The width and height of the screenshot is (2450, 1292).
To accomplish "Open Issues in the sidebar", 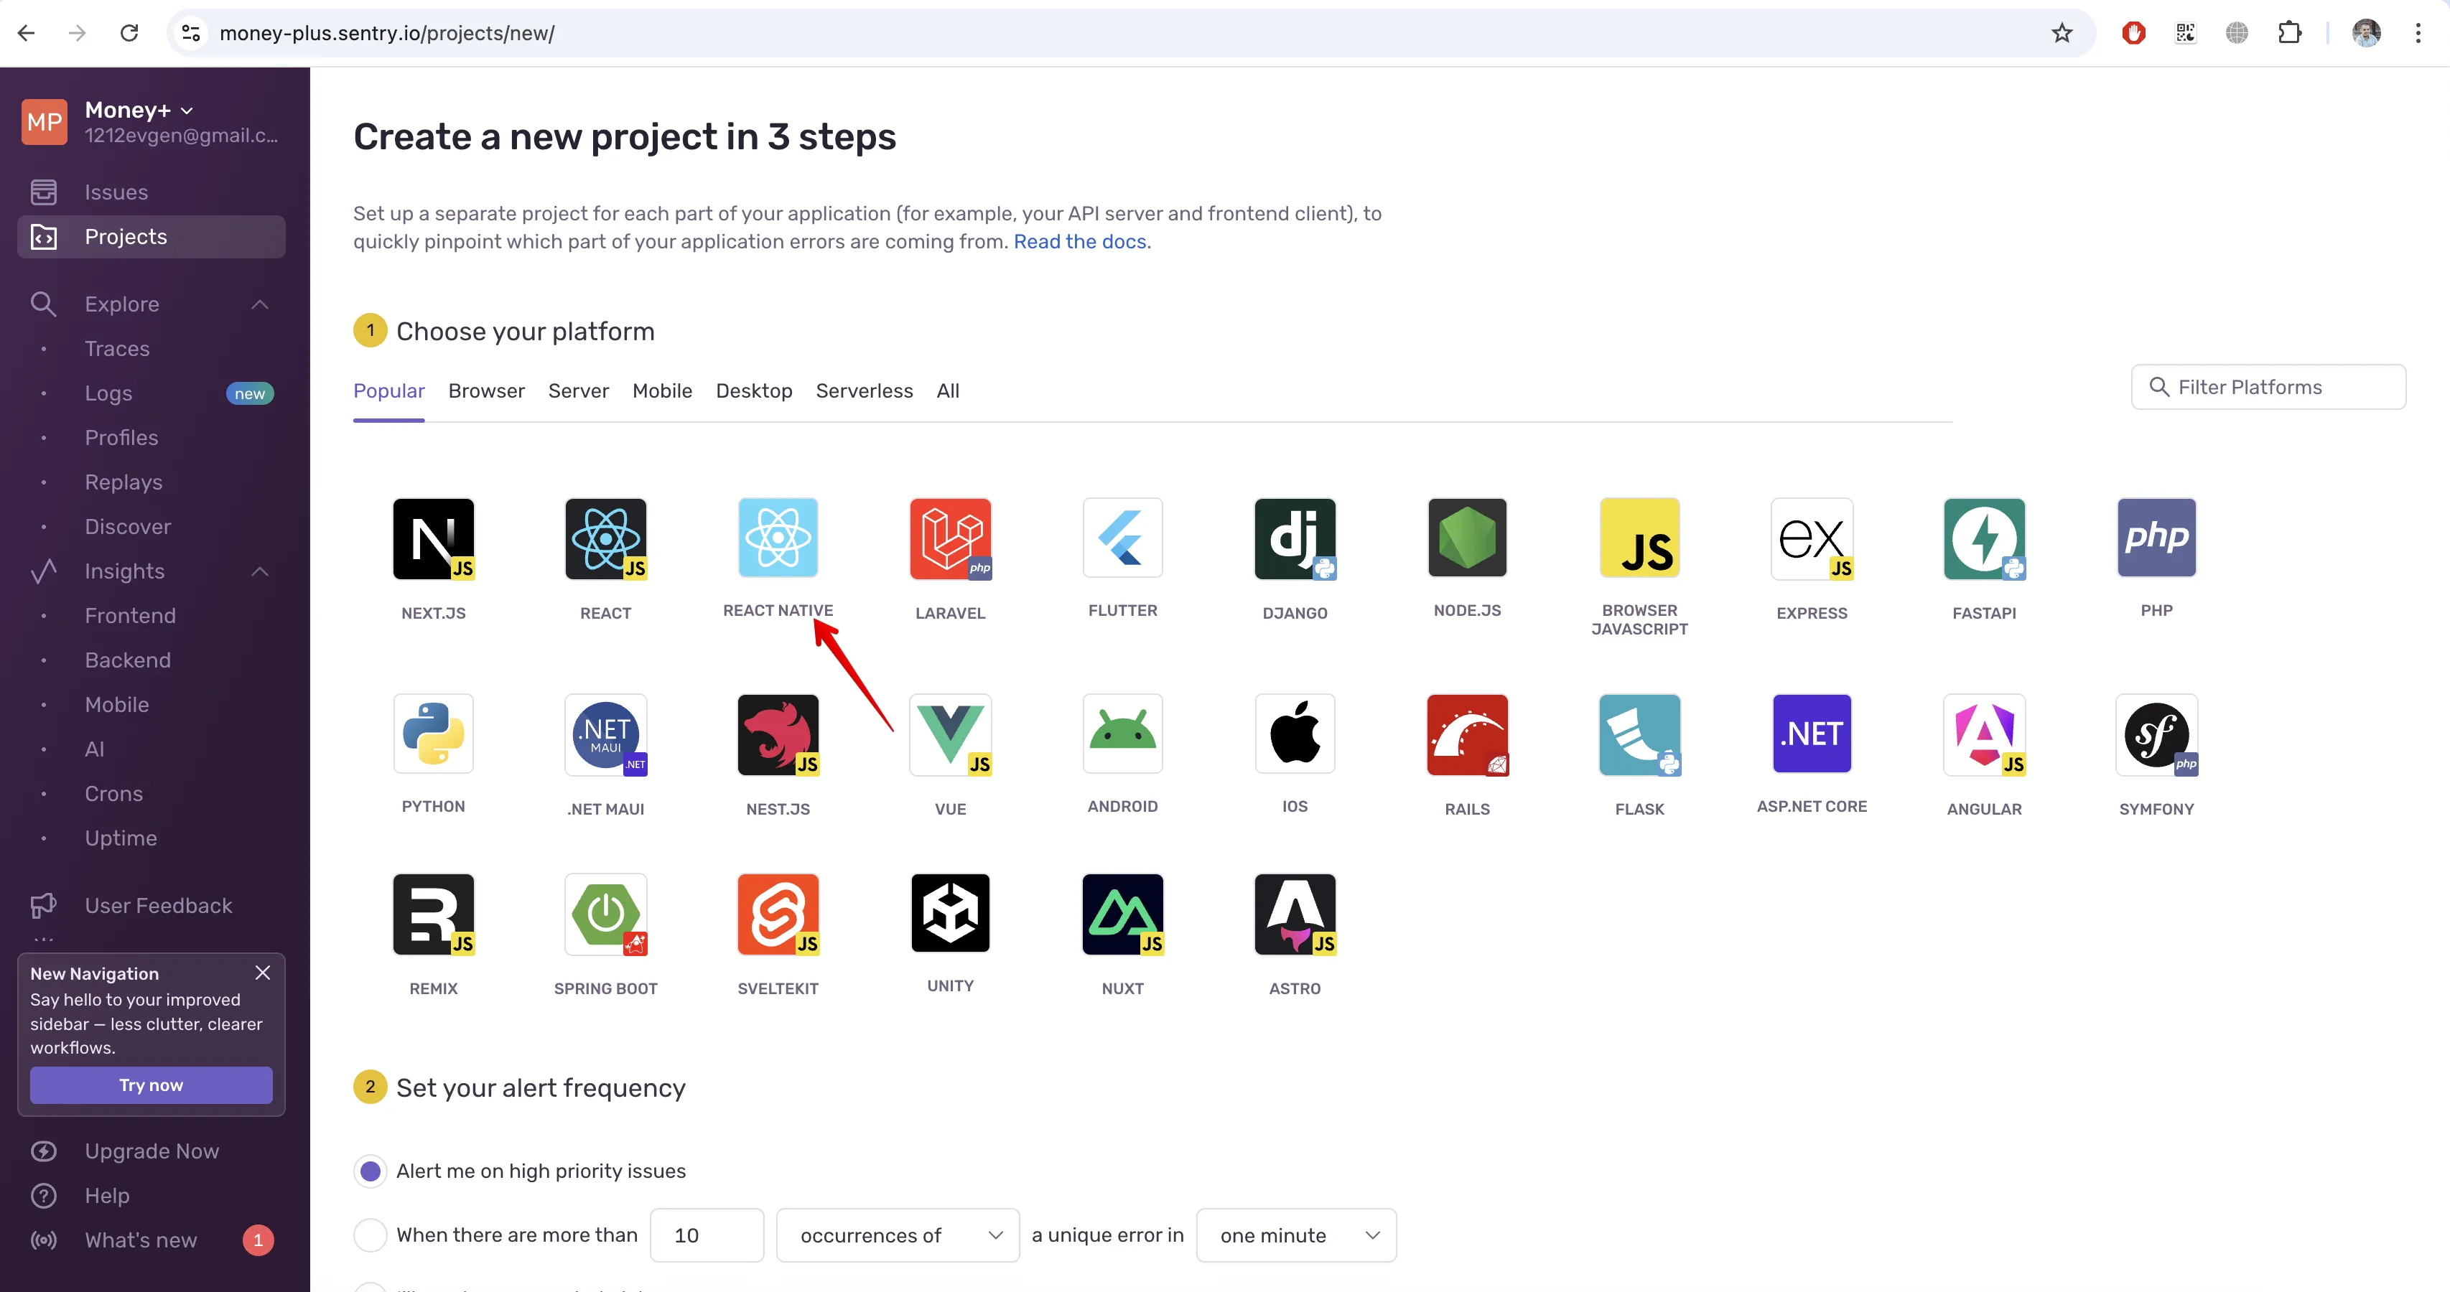I will point(152,192).
